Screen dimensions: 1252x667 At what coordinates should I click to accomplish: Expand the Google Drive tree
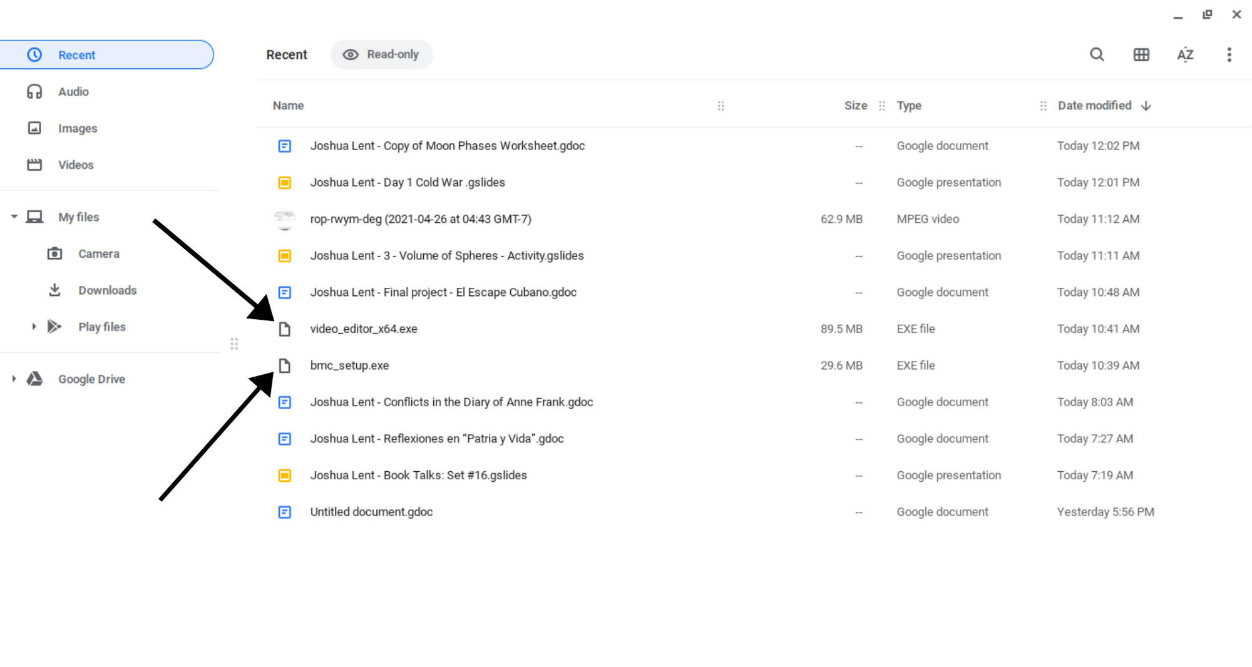(x=14, y=379)
